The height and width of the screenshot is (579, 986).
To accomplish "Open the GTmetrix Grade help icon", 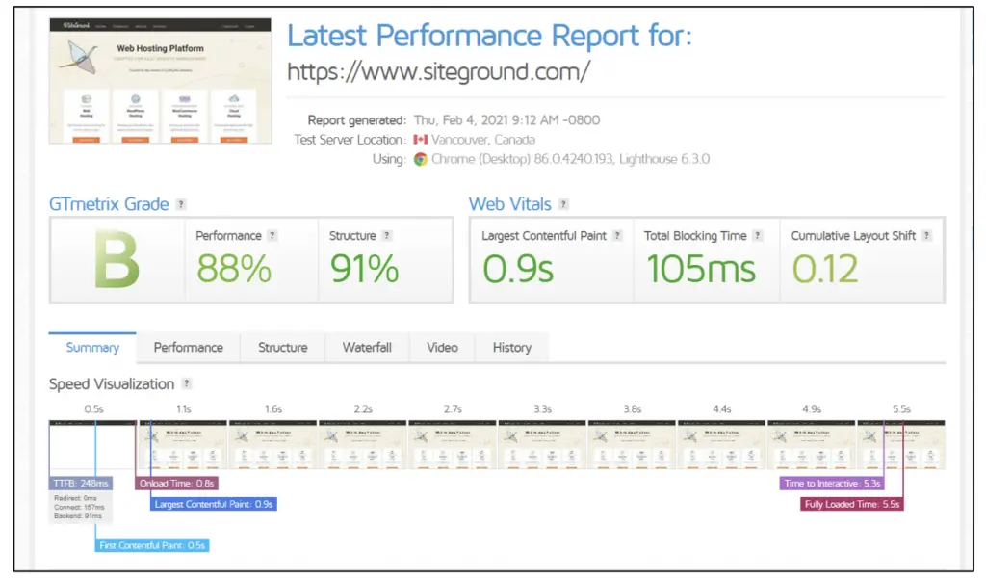I will click(179, 203).
